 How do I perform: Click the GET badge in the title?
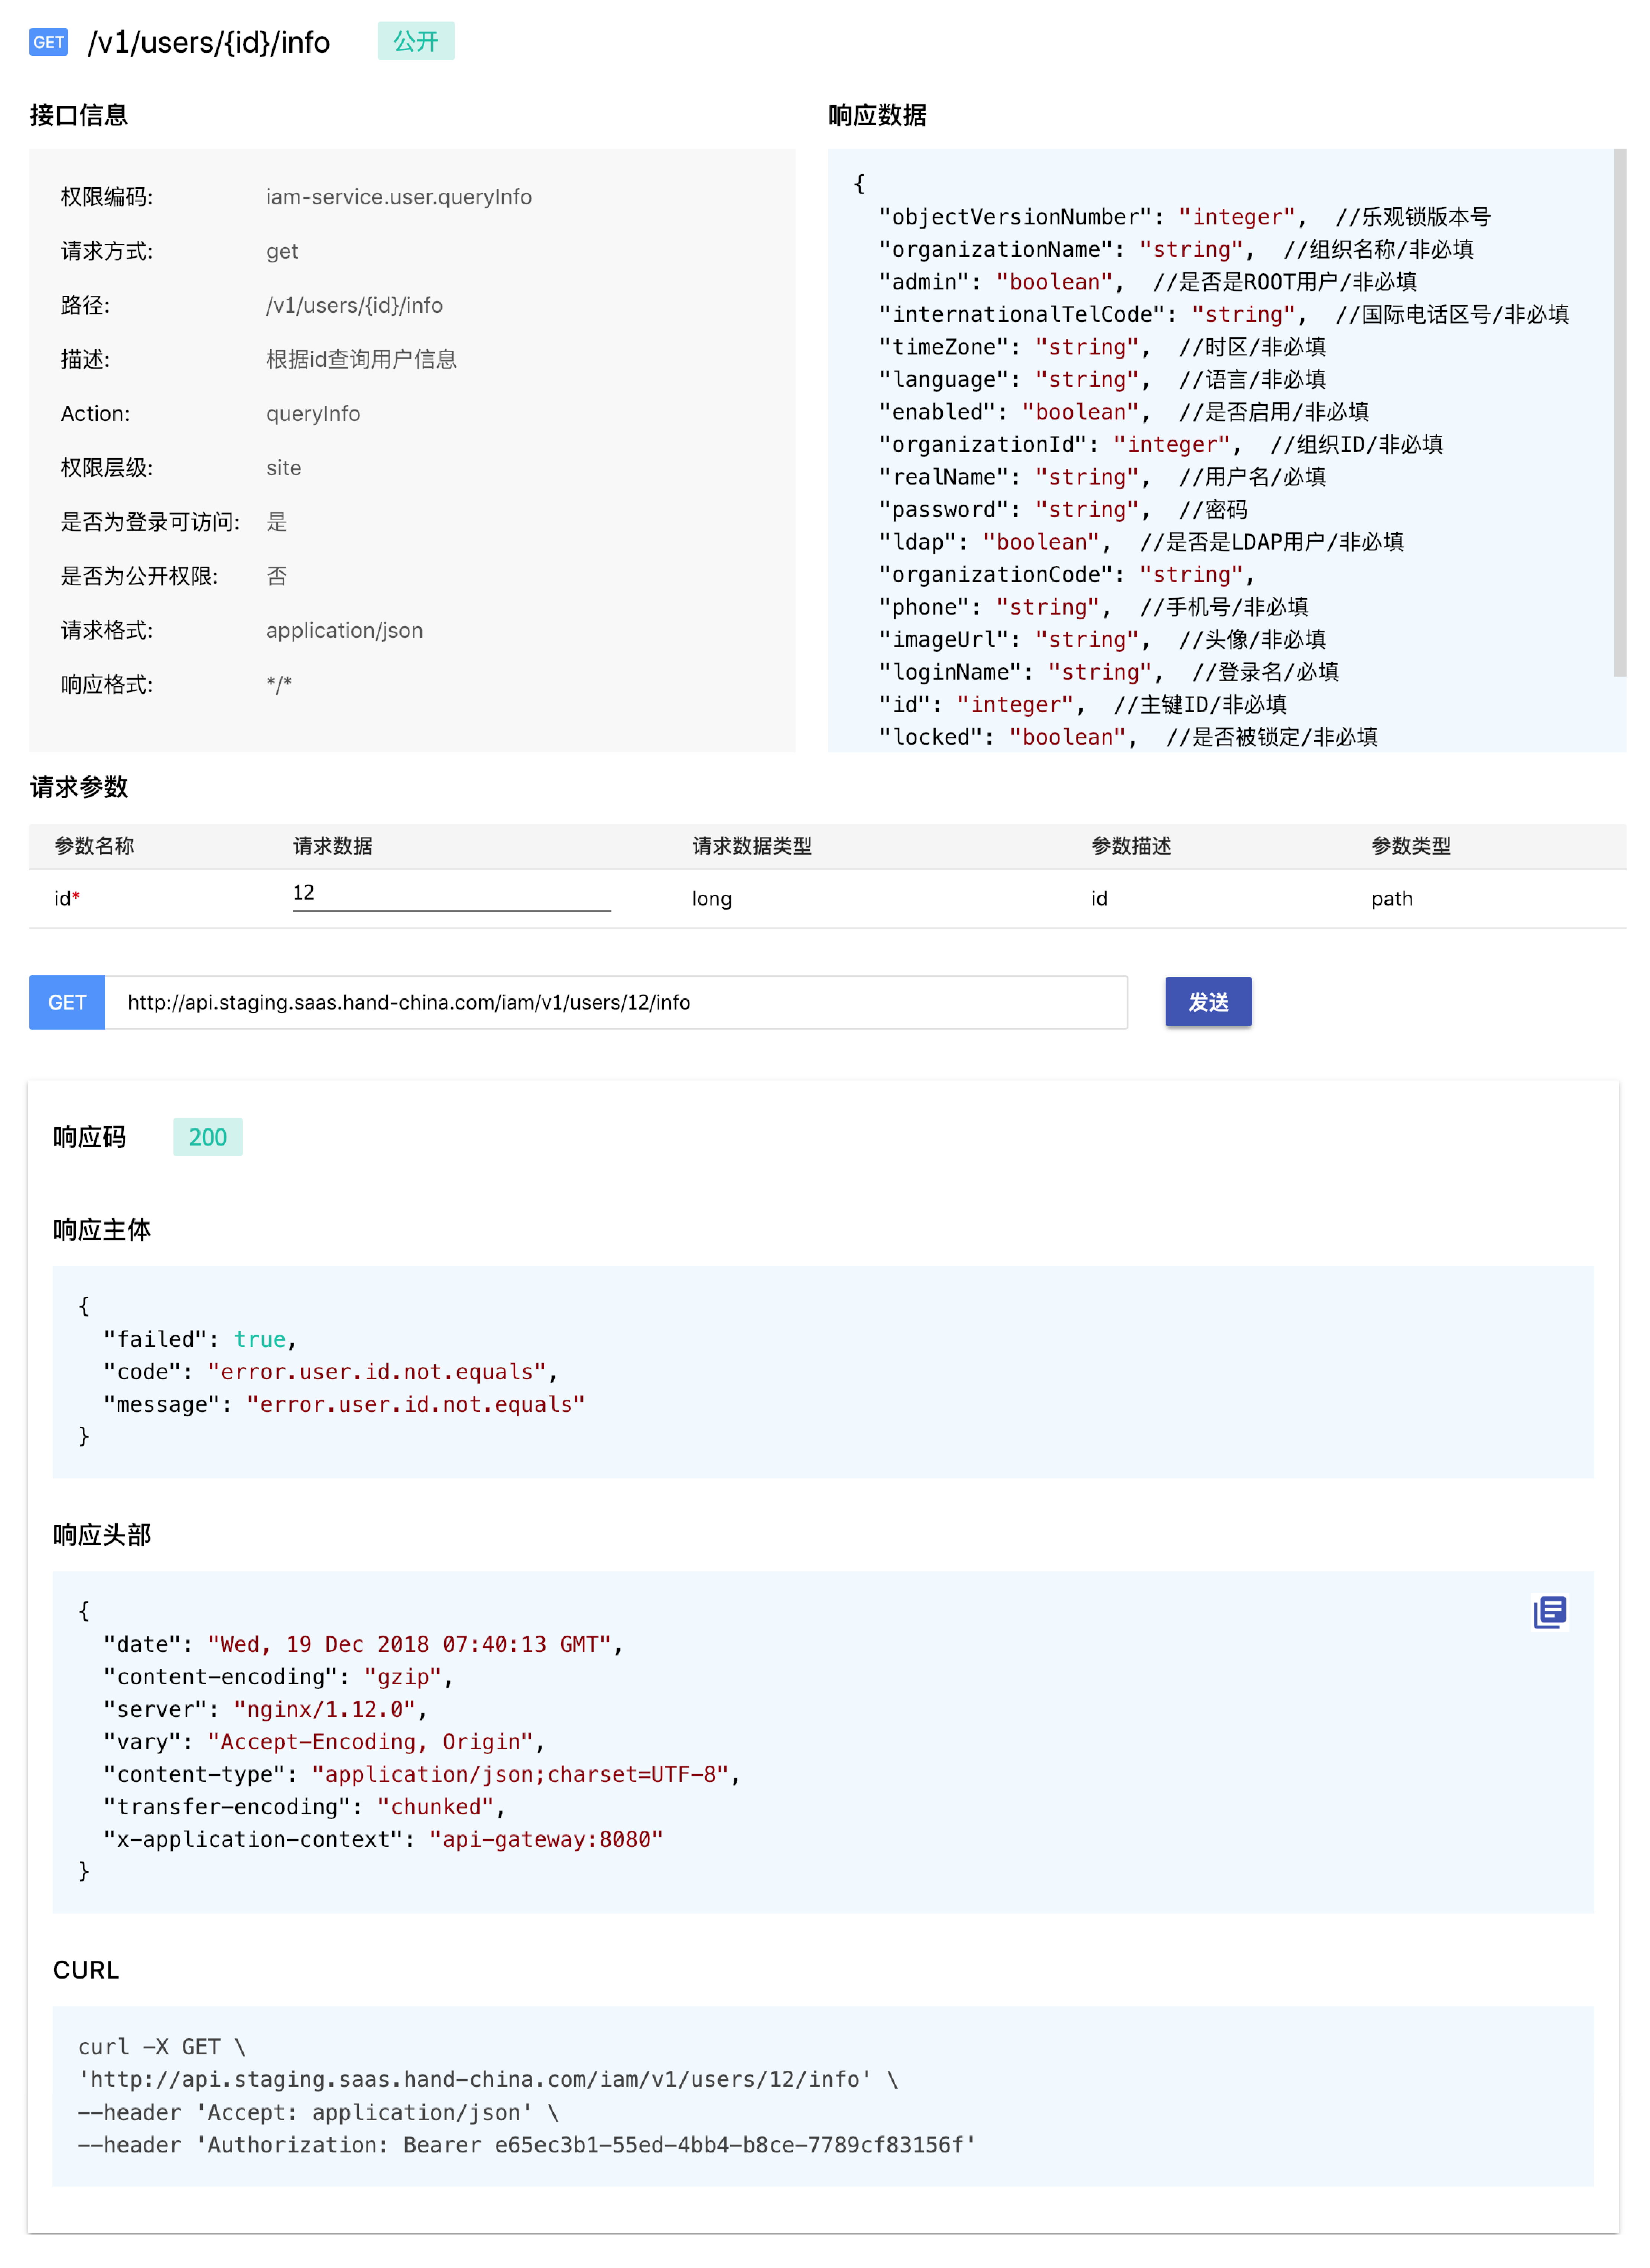coord(48,42)
